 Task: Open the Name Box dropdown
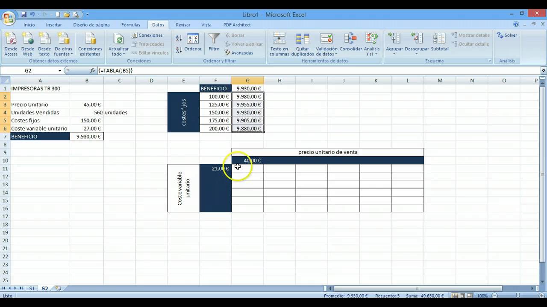pyautogui.click(x=60, y=70)
